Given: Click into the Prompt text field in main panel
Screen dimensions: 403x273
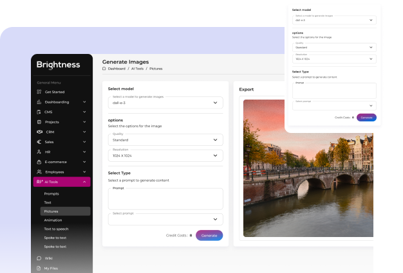Looking at the screenshot, I should pyautogui.click(x=165, y=199).
